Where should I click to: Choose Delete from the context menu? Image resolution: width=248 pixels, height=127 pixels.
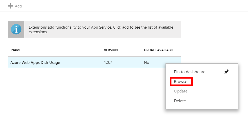pyautogui.click(x=180, y=101)
